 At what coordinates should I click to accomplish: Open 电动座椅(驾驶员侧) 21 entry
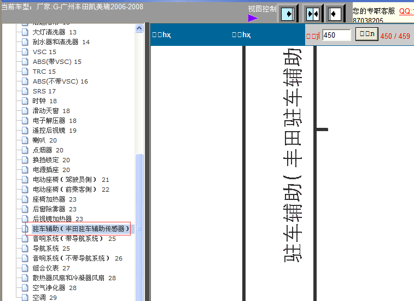point(71,180)
